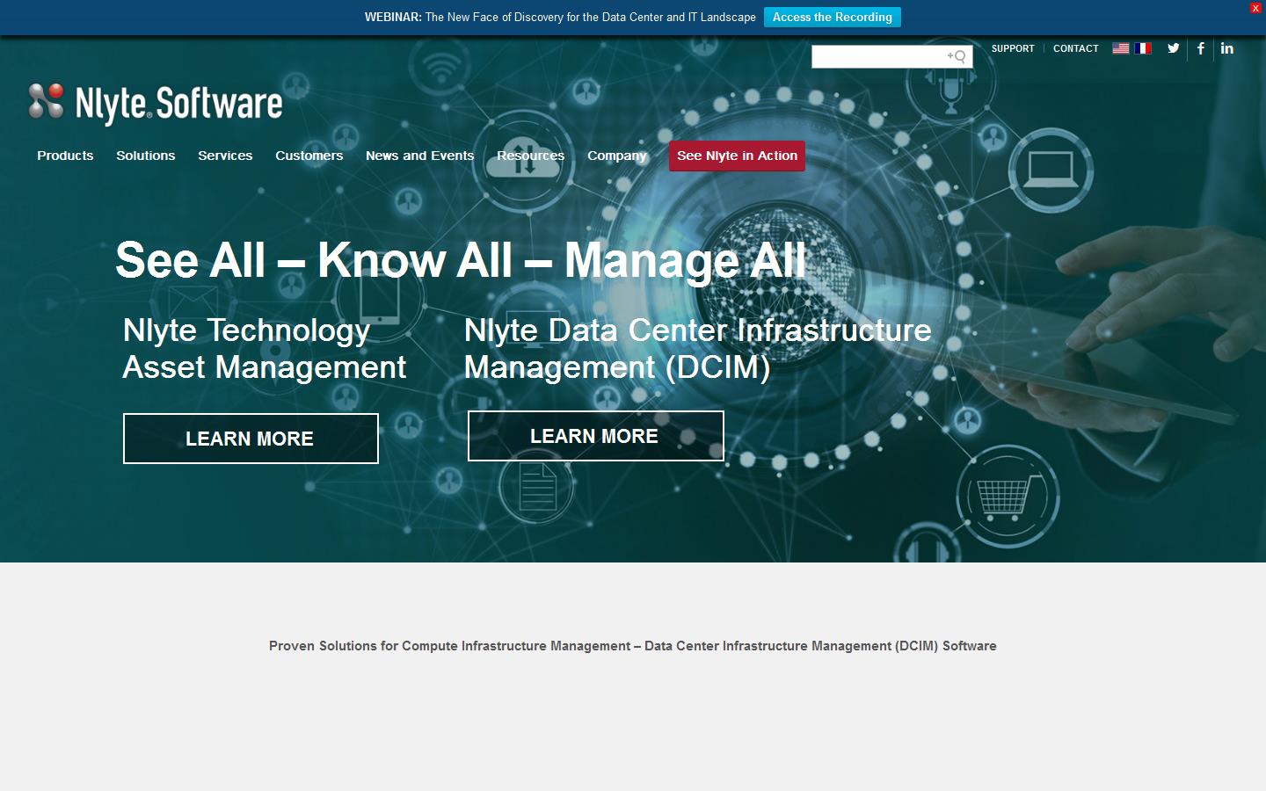Open Nlyte's Twitter page
Image resolution: width=1266 pixels, height=791 pixels.
point(1173,48)
